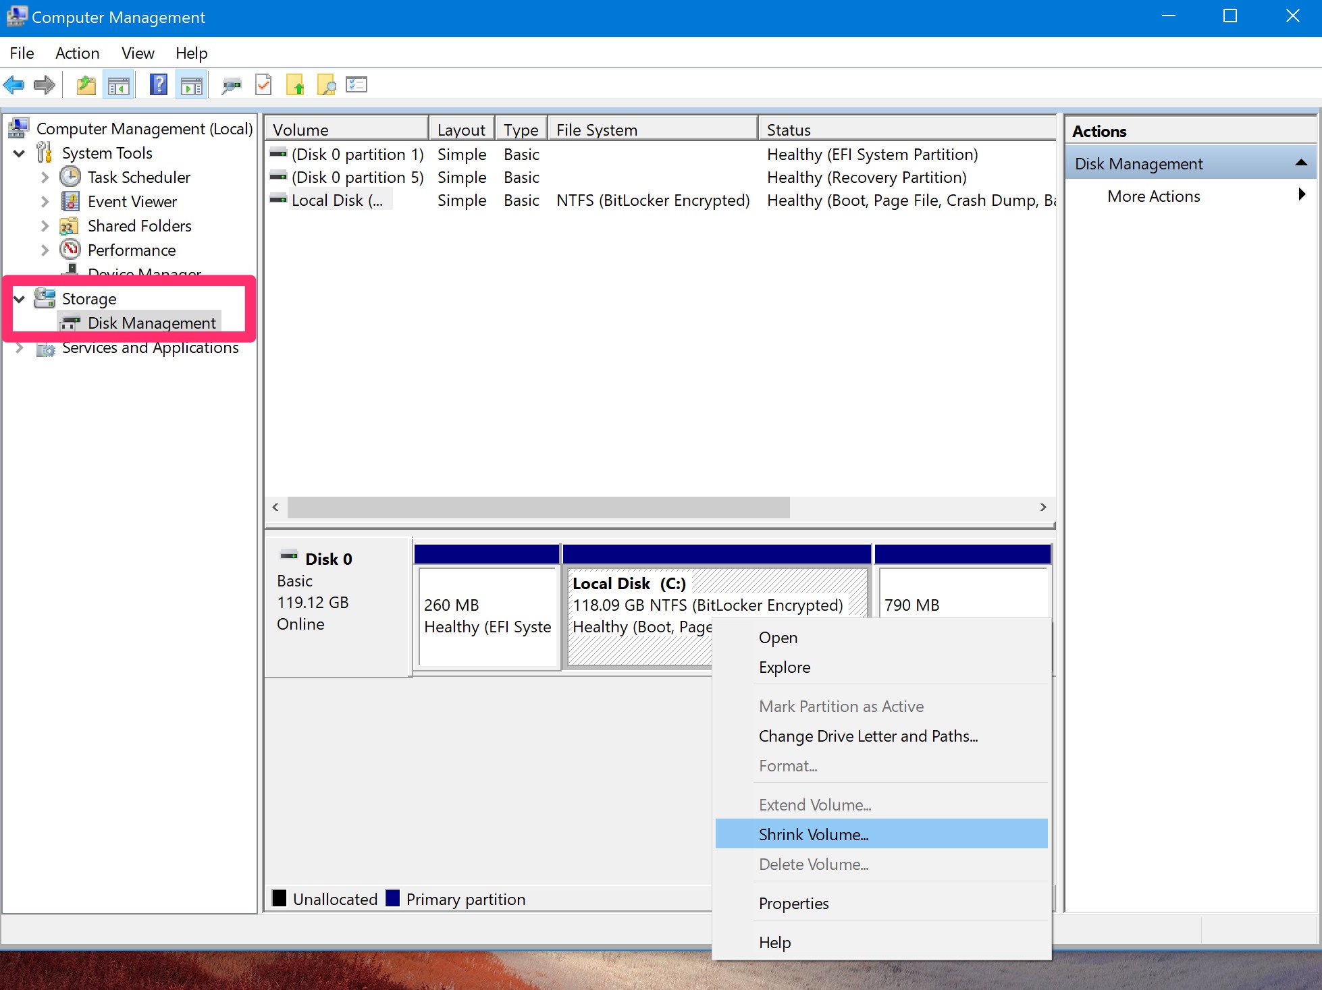
Task: Click the Computer Management (Local) root icon
Action: [19, 128]
